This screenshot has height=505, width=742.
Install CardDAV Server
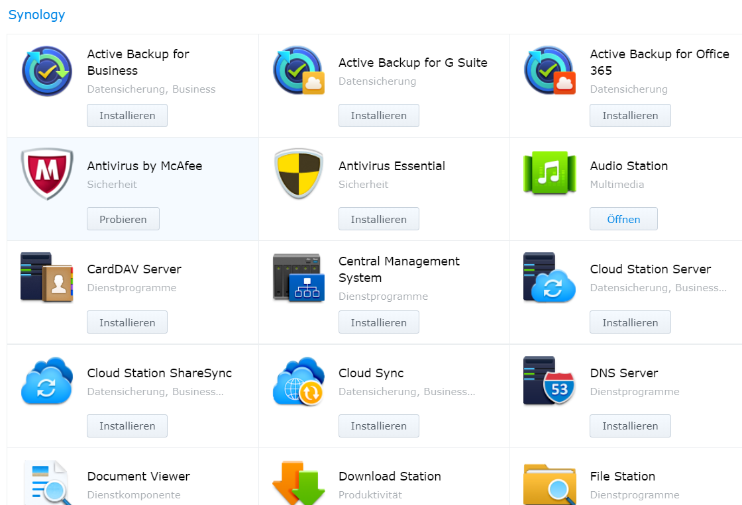pyautogui.click(x=127, y=322)
